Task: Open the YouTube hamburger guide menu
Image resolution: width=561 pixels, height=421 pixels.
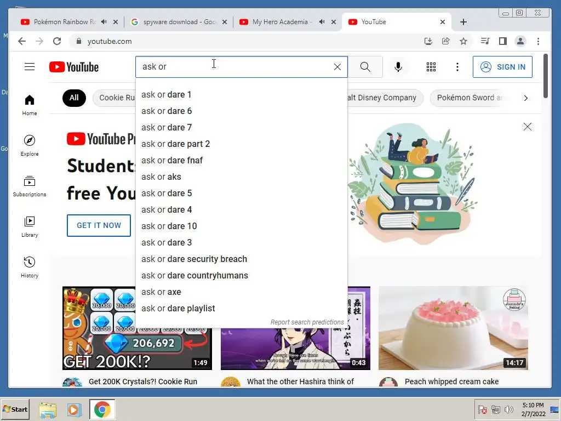Action: (30, 67)
